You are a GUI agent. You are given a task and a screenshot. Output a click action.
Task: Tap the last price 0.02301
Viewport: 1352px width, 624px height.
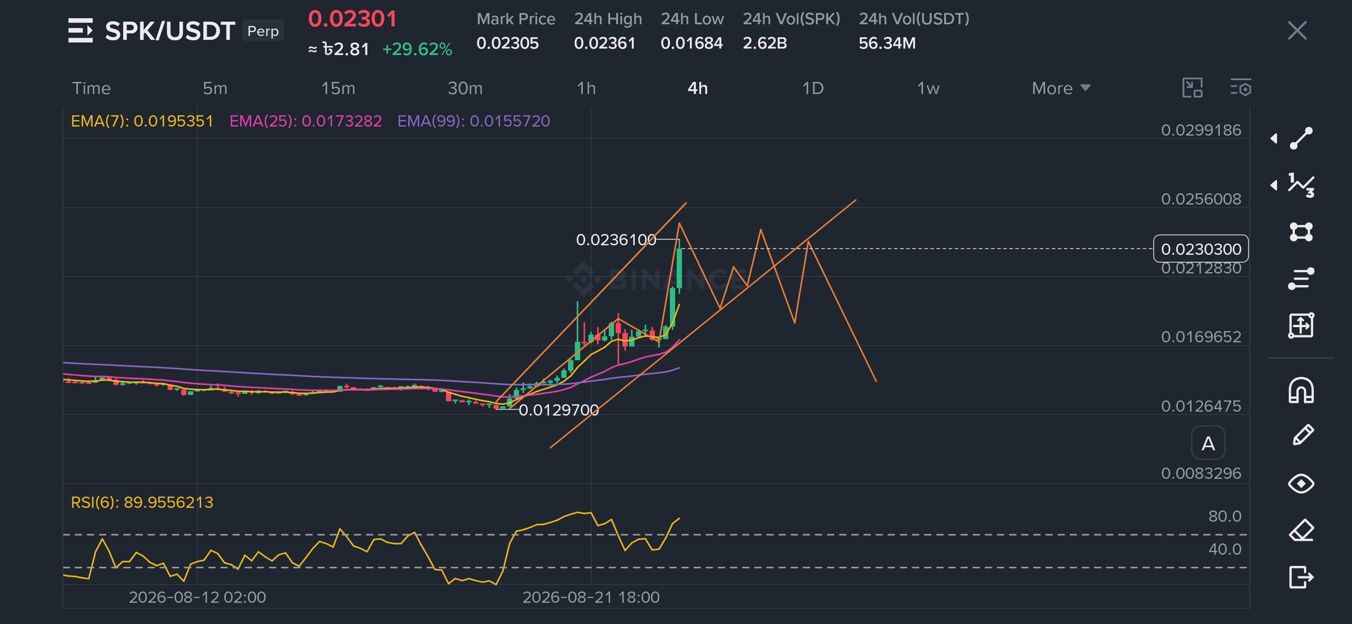pos(353,19)
